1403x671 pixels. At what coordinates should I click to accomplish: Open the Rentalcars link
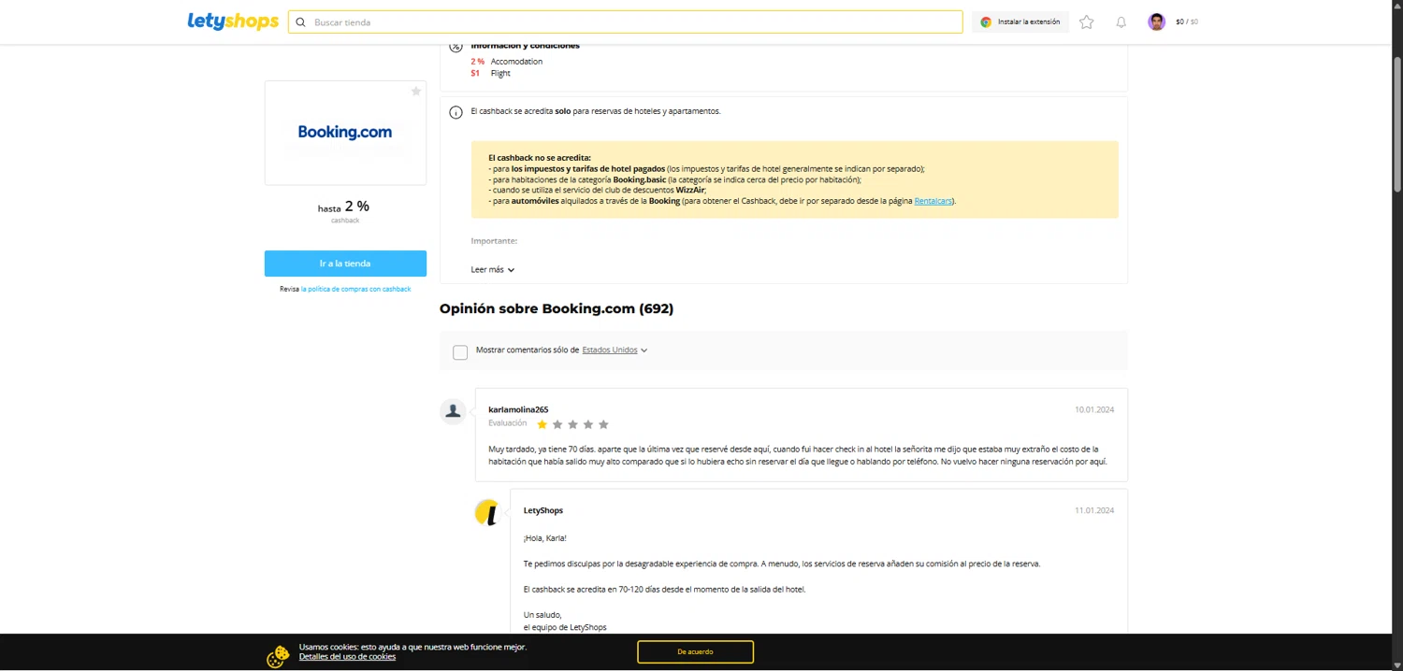click(x=933, y=201)
